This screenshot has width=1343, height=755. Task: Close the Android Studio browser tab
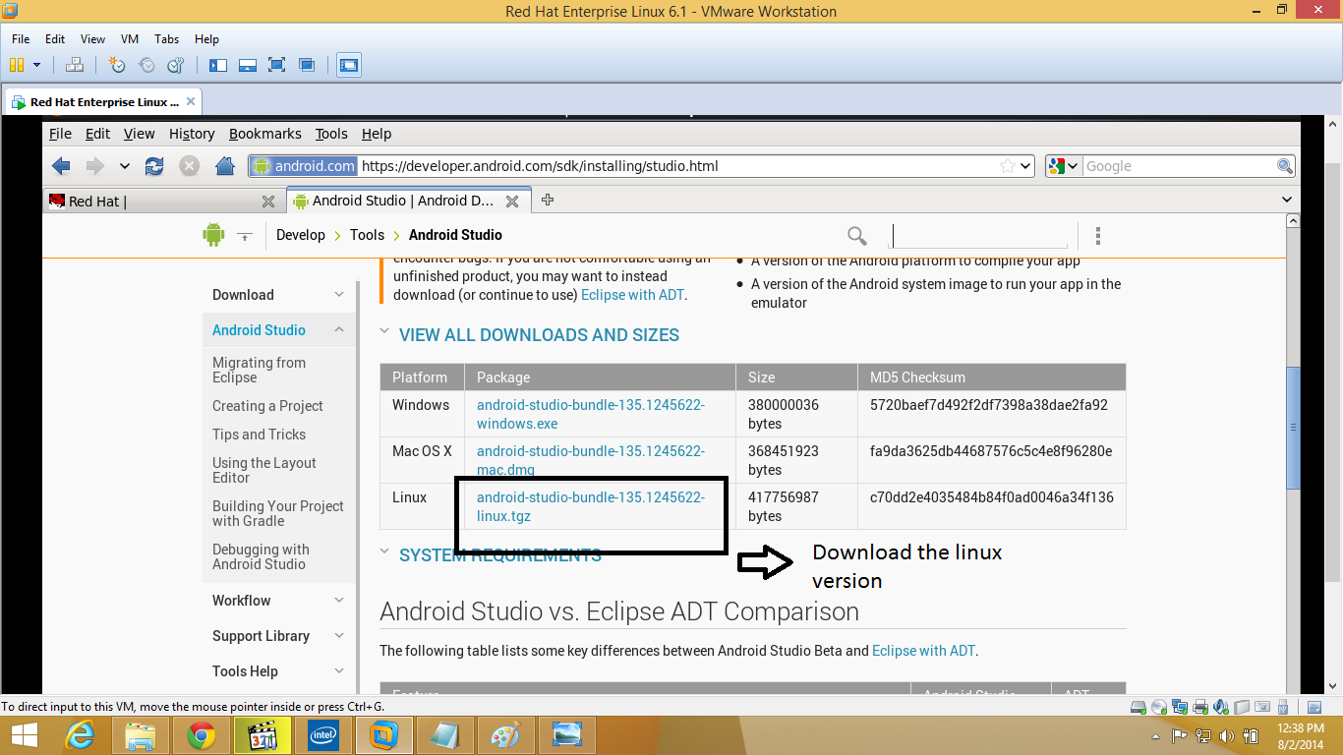511,202
